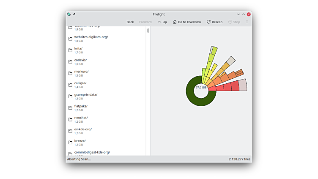Click the file list vertical scrollbar handle
The height and width of the screenshot is (179, 318).
(148, 30)
